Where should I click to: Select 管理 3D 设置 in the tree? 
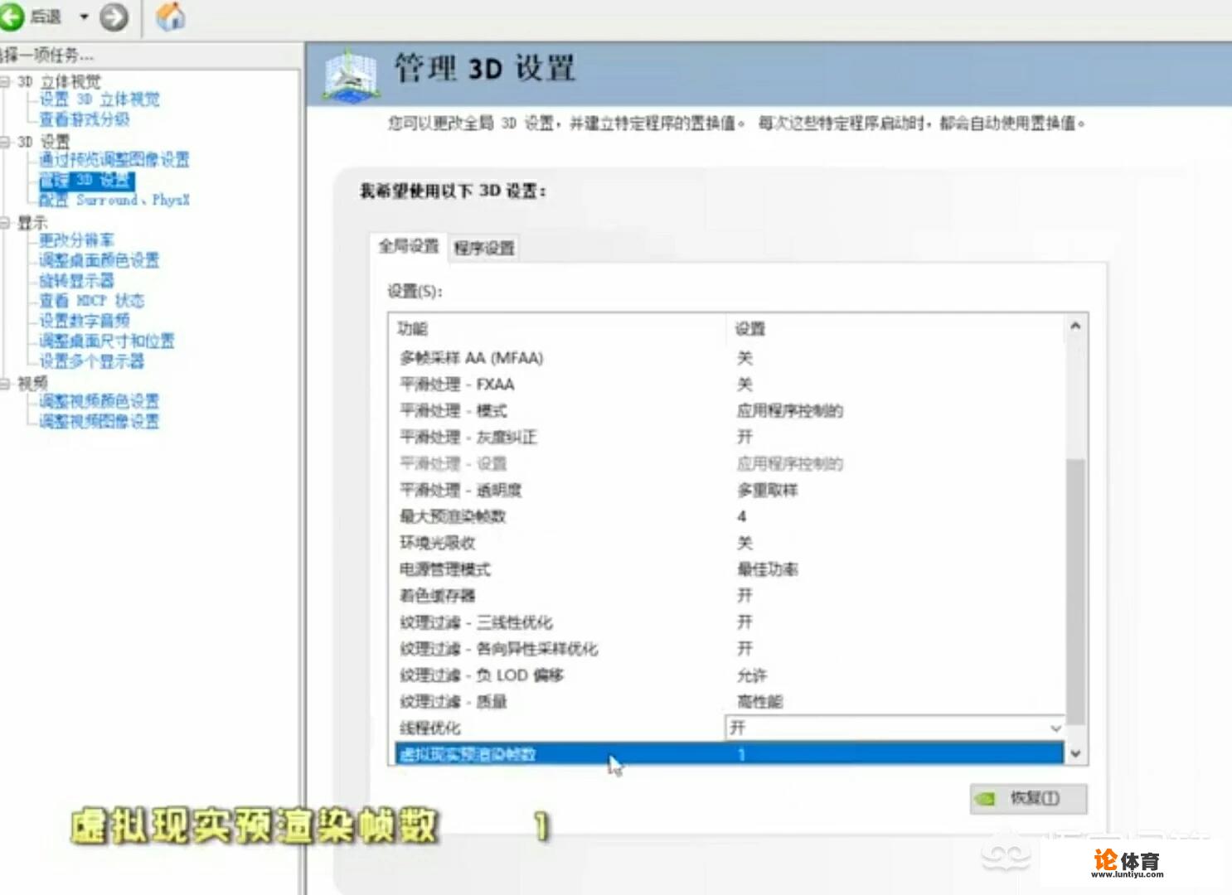point(86,180)
